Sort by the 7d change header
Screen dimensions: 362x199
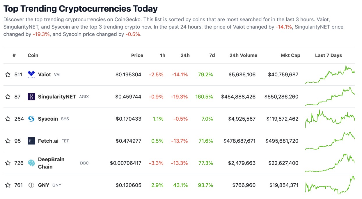[212, 55]
